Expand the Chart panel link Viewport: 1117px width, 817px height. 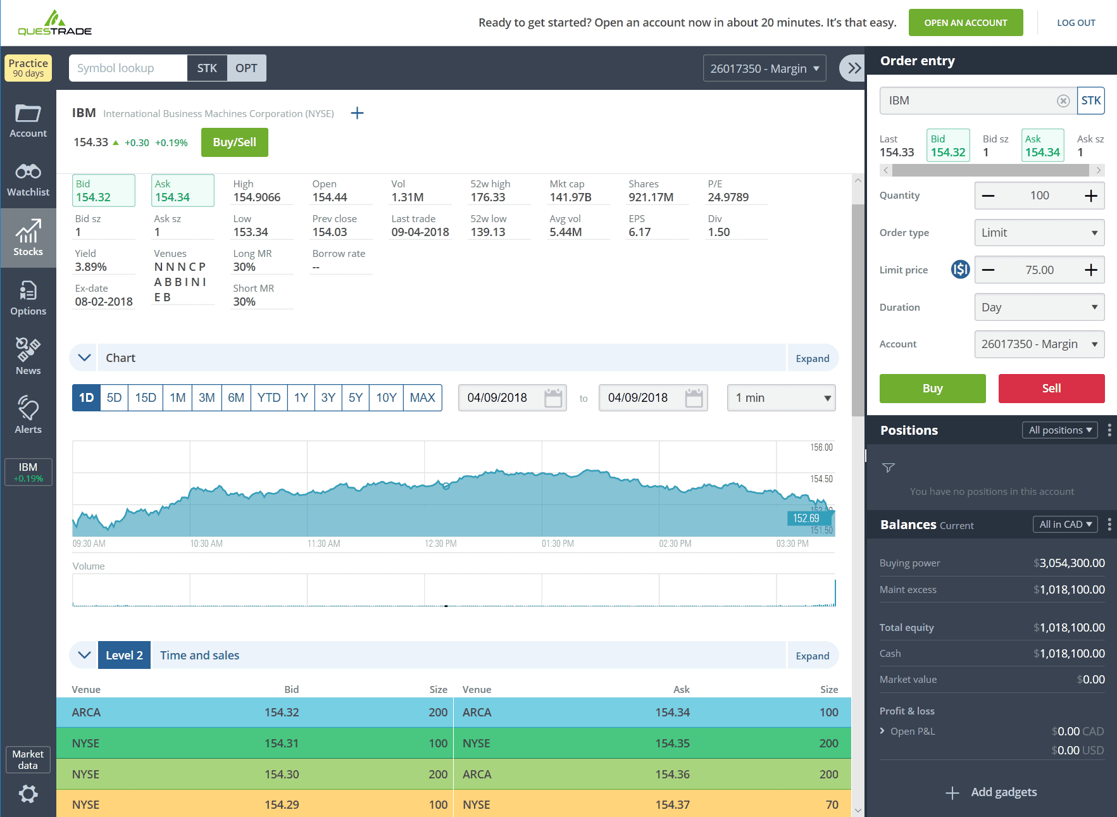coord(813,358)
